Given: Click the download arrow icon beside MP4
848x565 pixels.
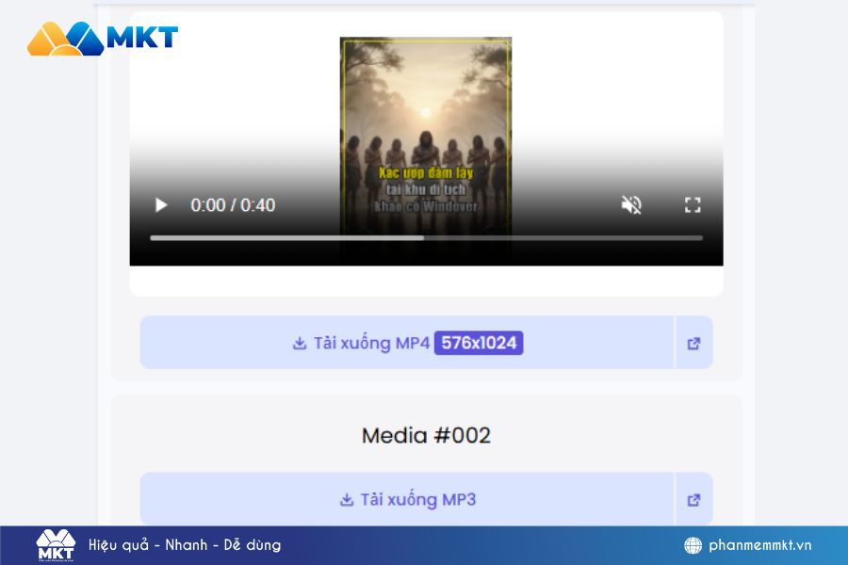Looking at the screenshot, I should [300, 344].
